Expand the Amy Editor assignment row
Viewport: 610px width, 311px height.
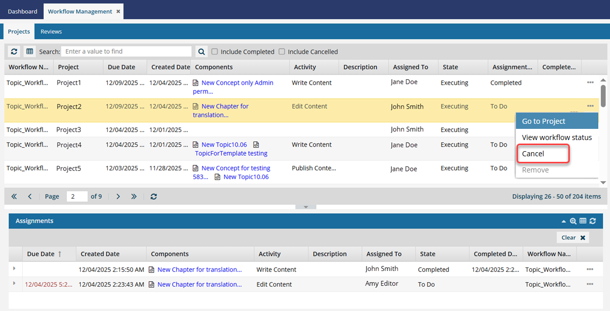[14, 283]
